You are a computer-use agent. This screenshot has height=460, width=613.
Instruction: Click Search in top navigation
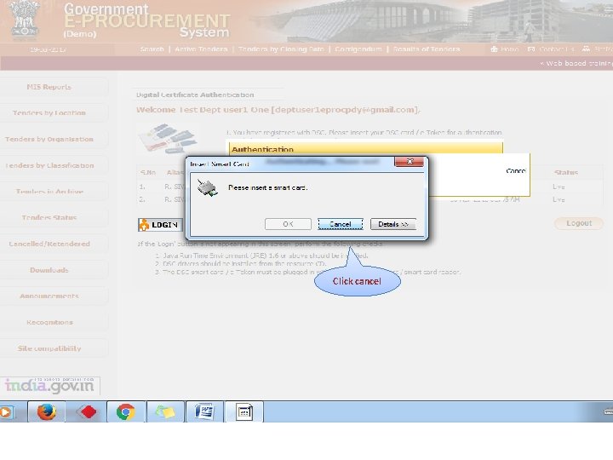click(152, 49)
